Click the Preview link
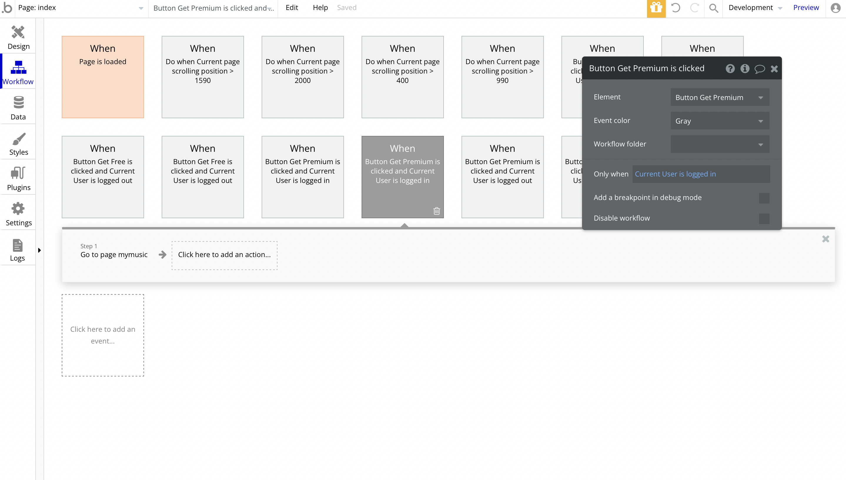846x480 pixels. pos(805,8)
